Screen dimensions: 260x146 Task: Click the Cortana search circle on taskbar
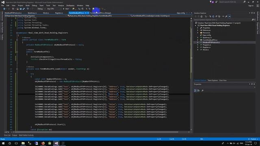(10, 143)
